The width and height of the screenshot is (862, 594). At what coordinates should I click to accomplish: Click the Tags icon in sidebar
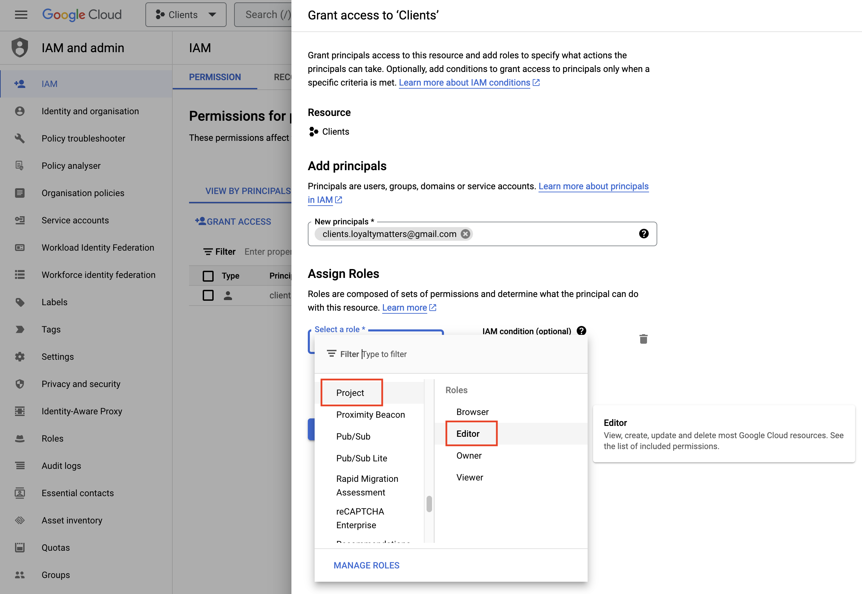point(20,329)
